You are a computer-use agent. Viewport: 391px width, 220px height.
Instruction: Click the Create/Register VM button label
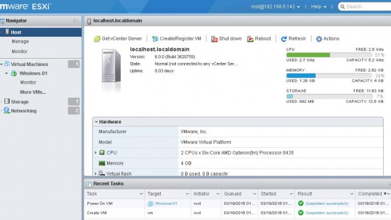pyautogui.click(x=180, y=38)
